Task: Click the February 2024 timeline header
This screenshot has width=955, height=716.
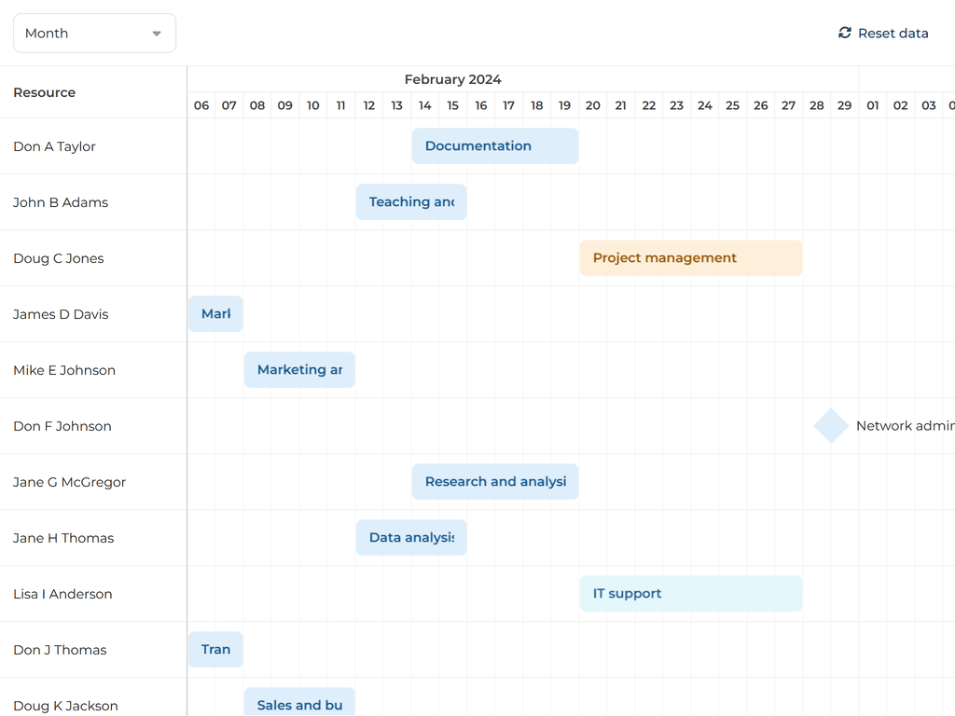Action: 452,79
